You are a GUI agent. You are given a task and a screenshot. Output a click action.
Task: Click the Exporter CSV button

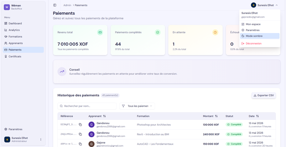click(x=263, y=95)
